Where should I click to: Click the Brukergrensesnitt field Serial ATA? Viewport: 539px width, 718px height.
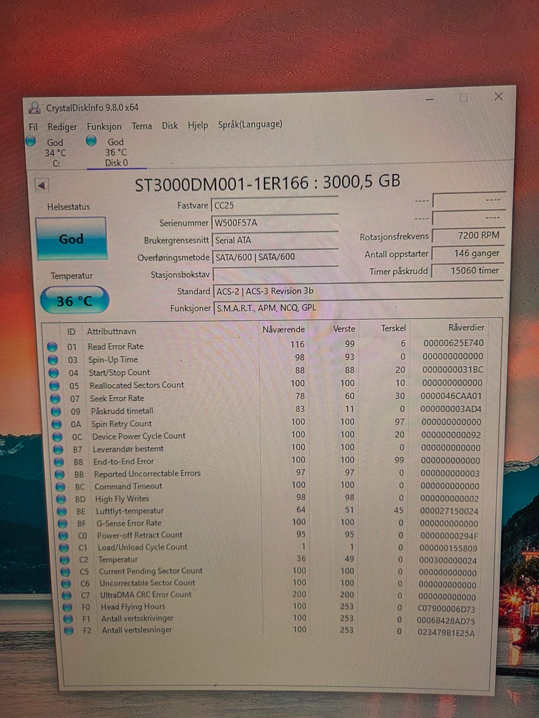coord(275,240)
